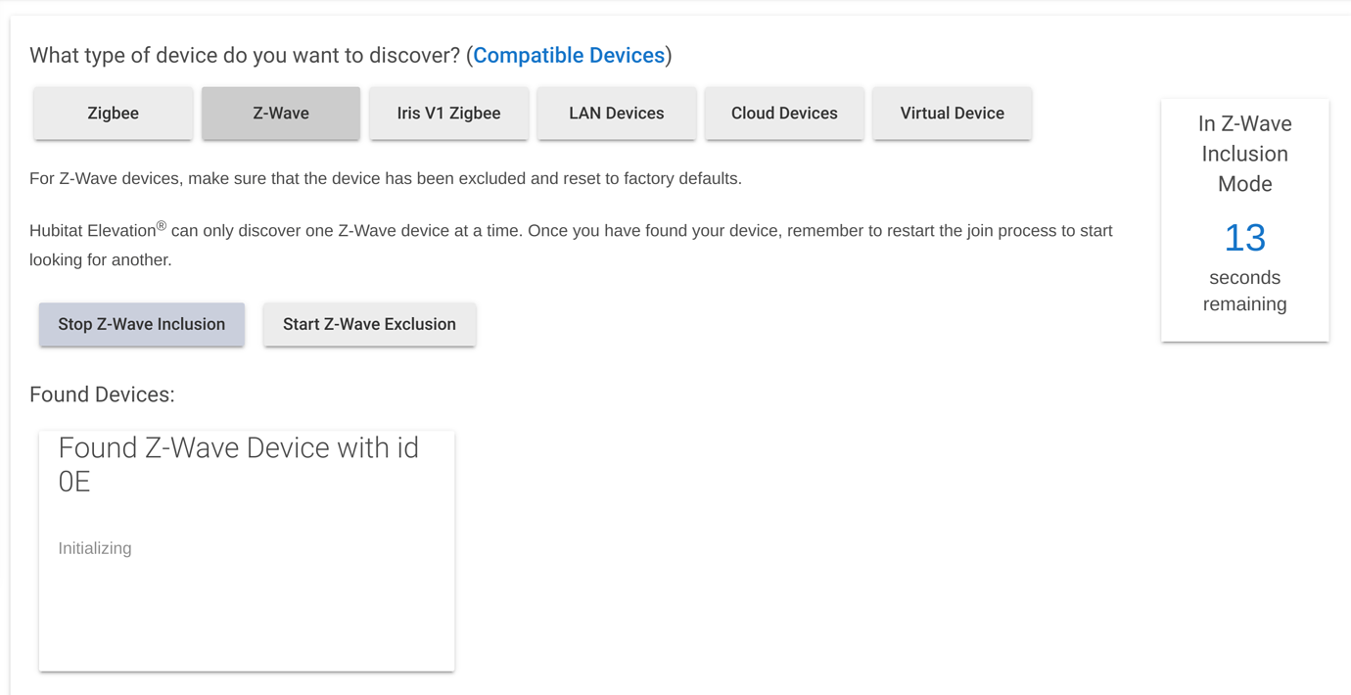
Task: Start Z-Wave Exclusion
Action: click(x=369, y=324)
